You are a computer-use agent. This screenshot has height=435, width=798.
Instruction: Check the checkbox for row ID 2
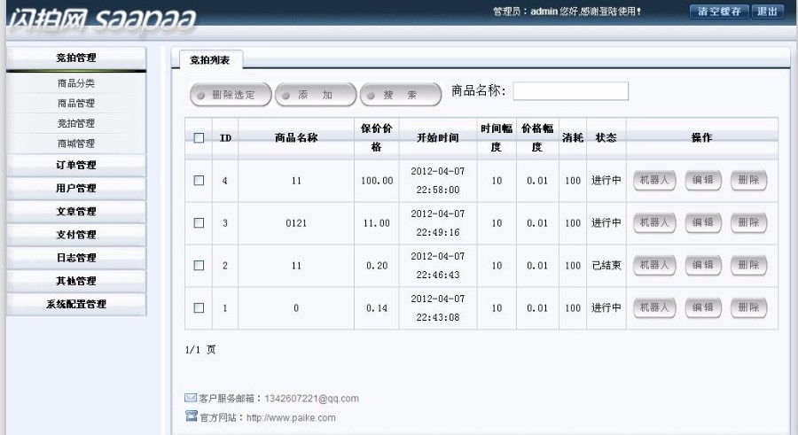(199, 266)
